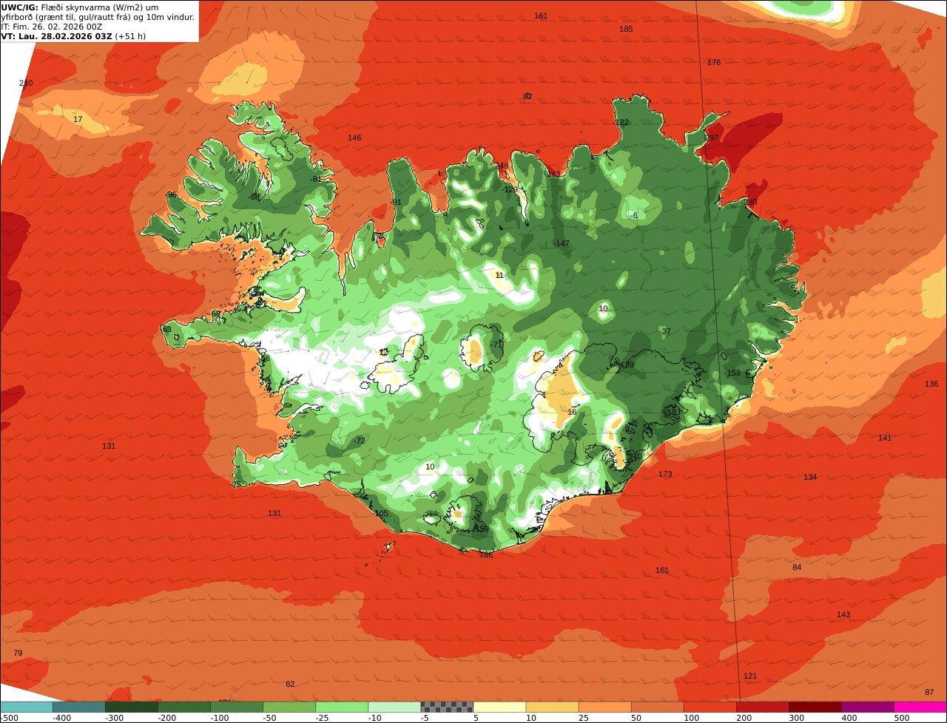Click the initial time 'IT: Fim. 26. 02. 2026 00Z'

[x=52, y=26]
